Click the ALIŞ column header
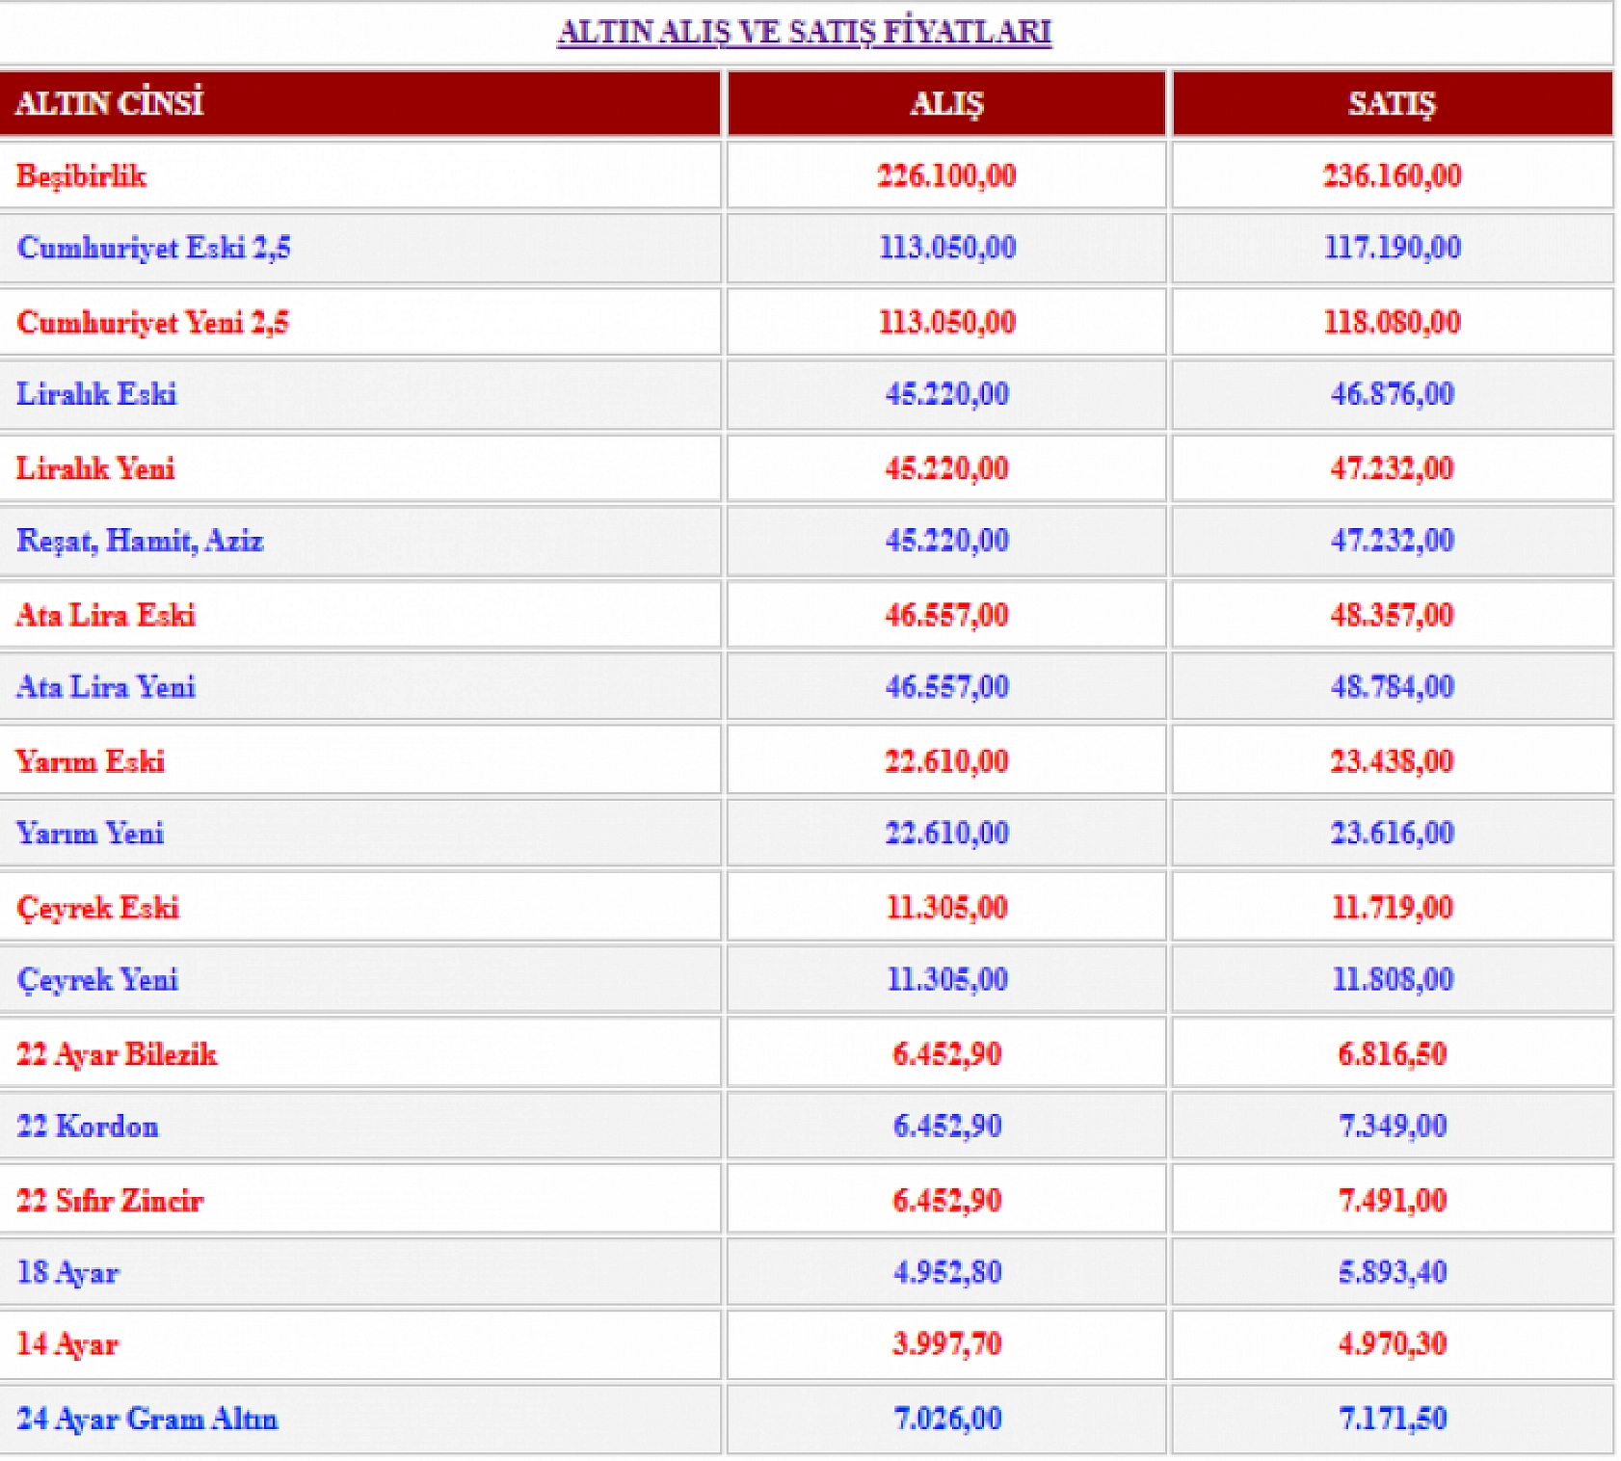Screen dimensions: 1621x1461 tap(946, 104)
